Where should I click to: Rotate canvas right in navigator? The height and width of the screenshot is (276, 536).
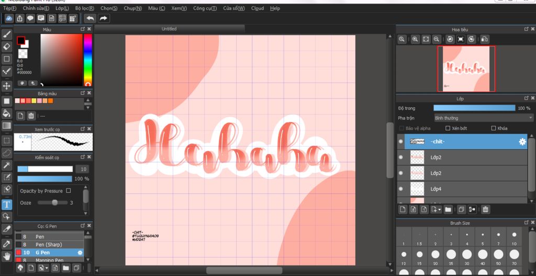472,39
